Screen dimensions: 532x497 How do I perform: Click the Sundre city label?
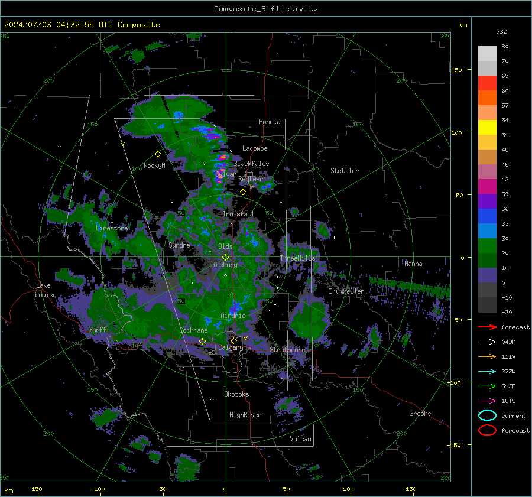pos(179,245)
